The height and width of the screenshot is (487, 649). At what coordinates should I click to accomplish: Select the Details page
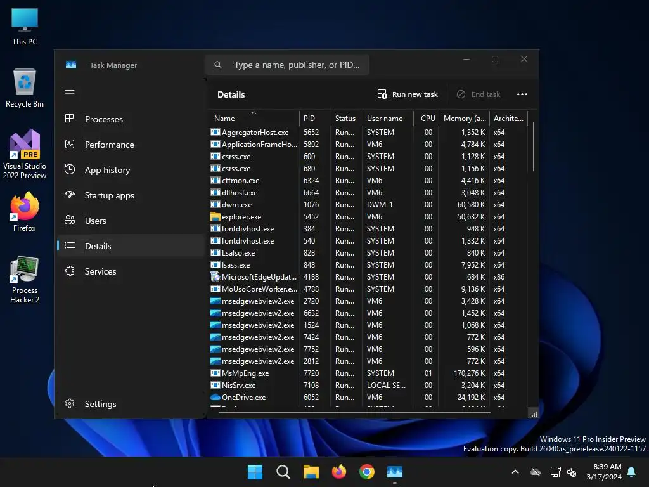pyautogui.click(x=131, y=245)
